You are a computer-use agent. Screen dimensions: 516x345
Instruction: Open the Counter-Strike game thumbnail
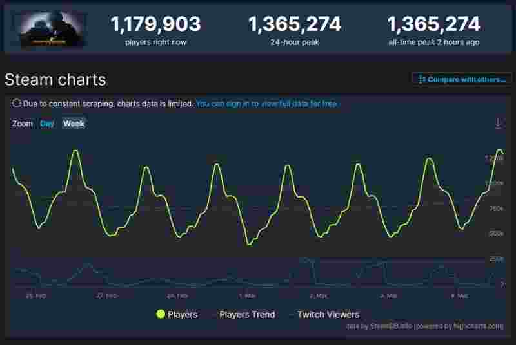(x=50, y=30)
